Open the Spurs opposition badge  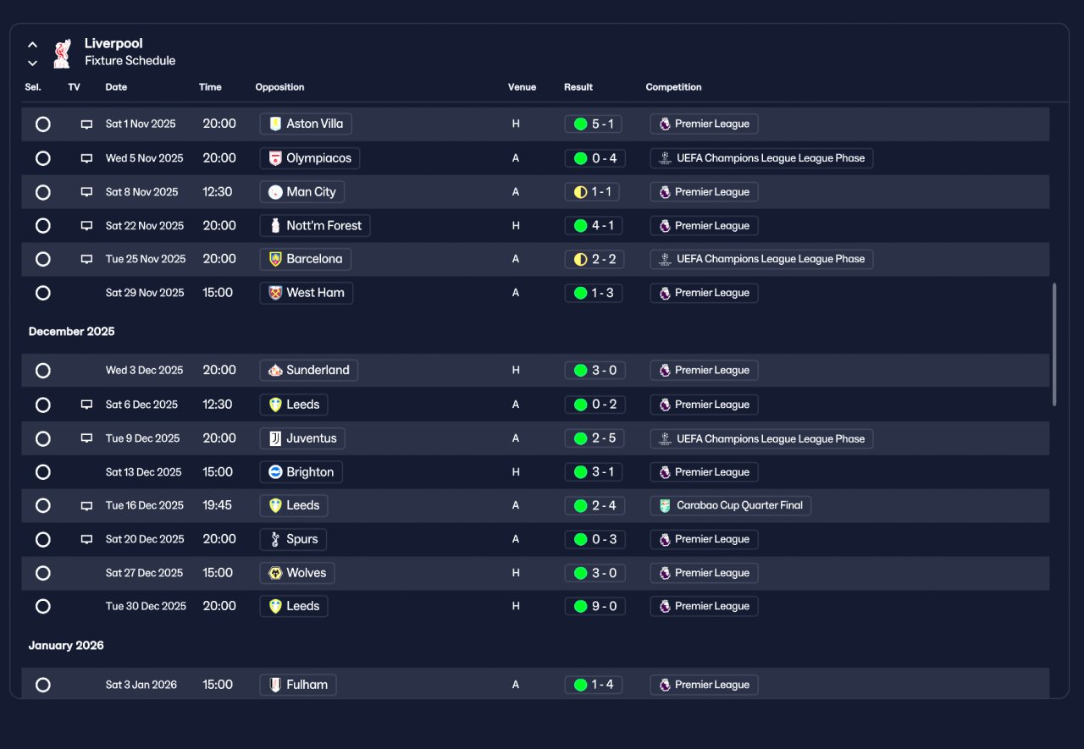[x=293, y=539]
